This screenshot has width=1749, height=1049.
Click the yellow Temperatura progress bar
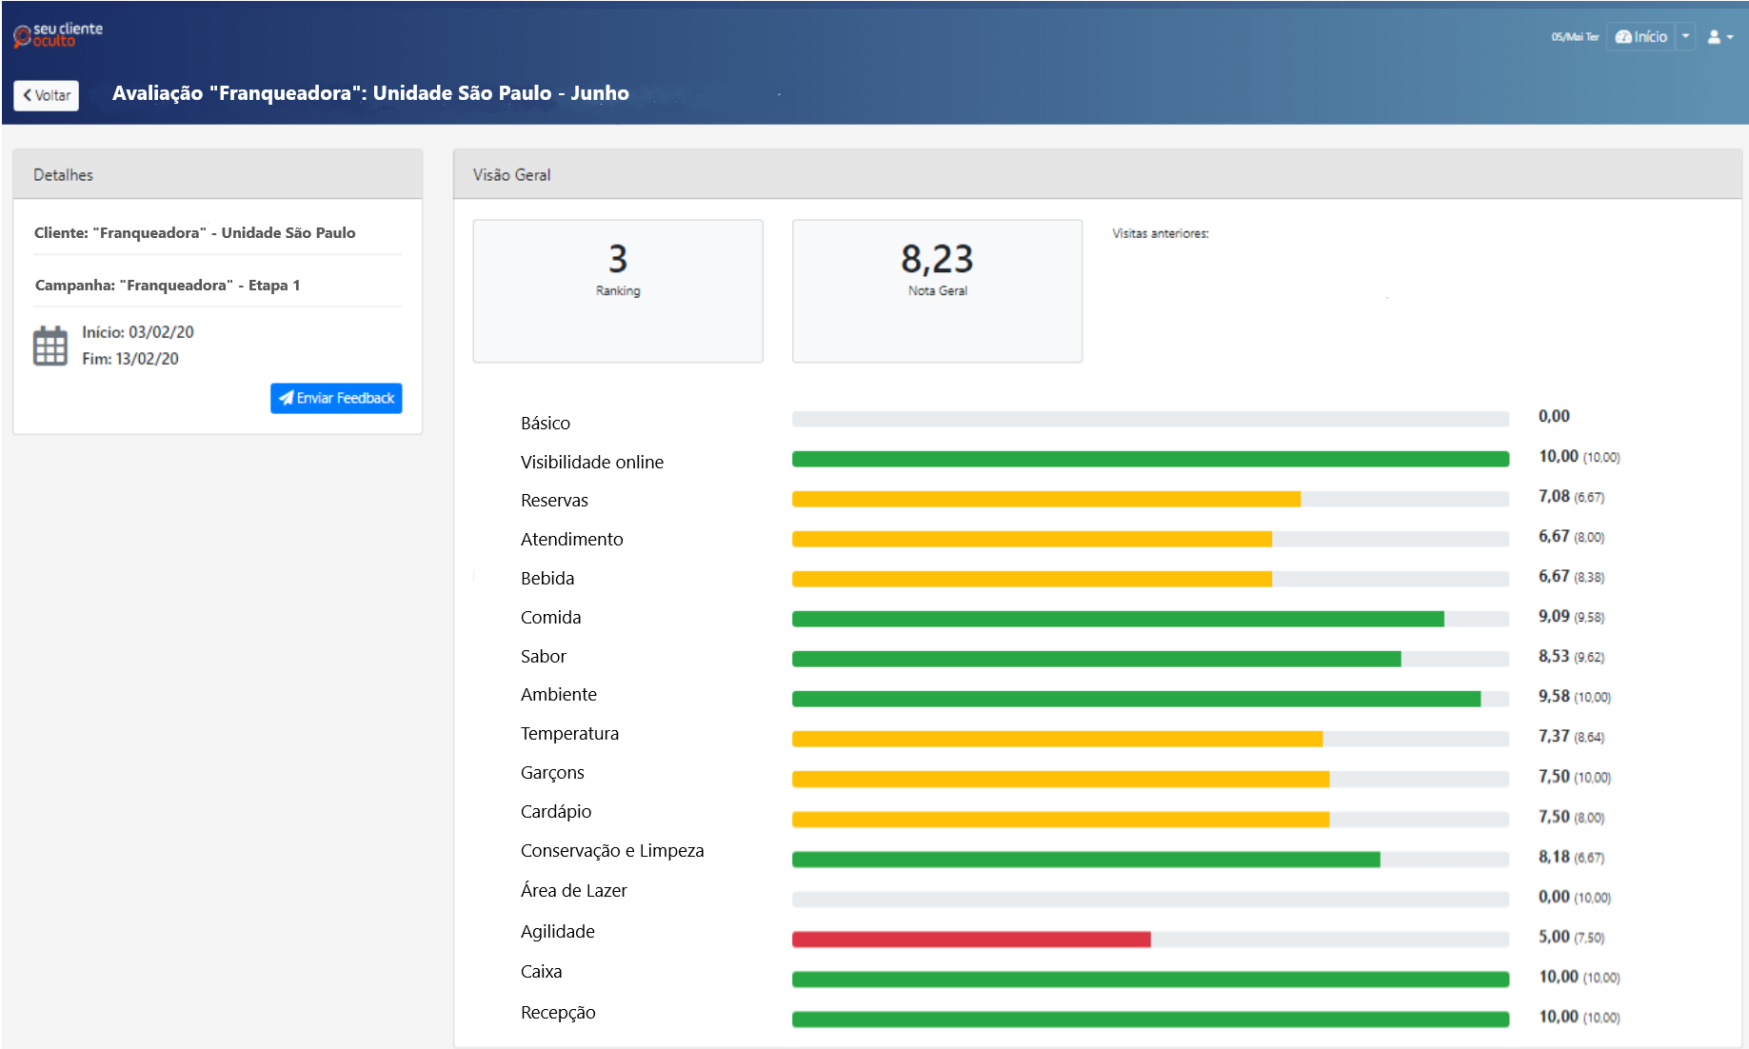tap(1057, 739)
